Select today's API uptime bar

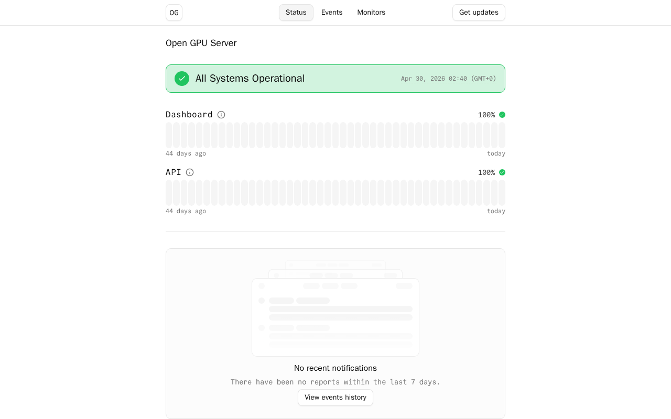pos(502,193)
